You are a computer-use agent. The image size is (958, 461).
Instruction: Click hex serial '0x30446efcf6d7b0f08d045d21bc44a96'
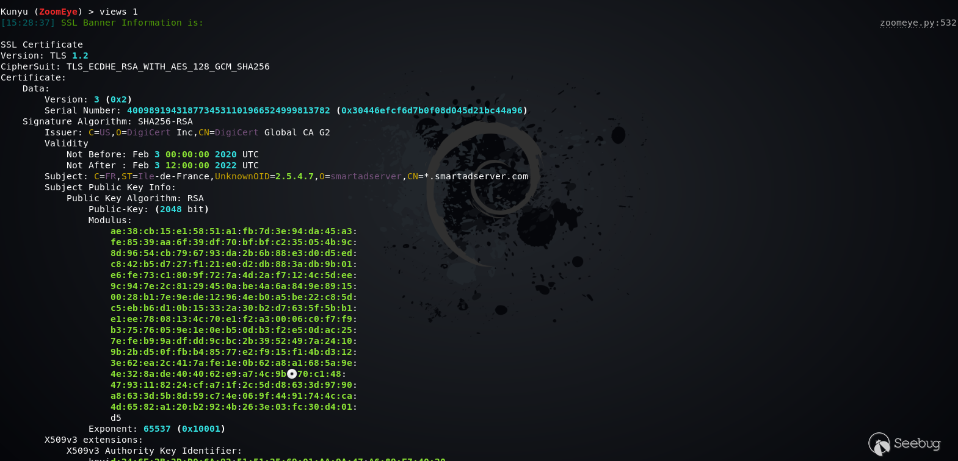coord(432,110)
